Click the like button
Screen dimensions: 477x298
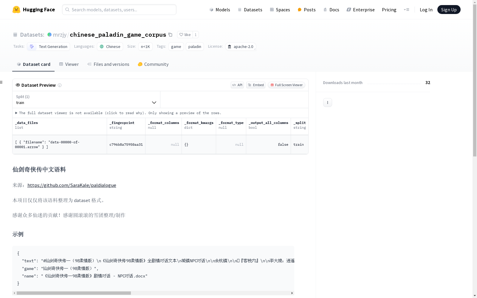[x=185, y=35]
